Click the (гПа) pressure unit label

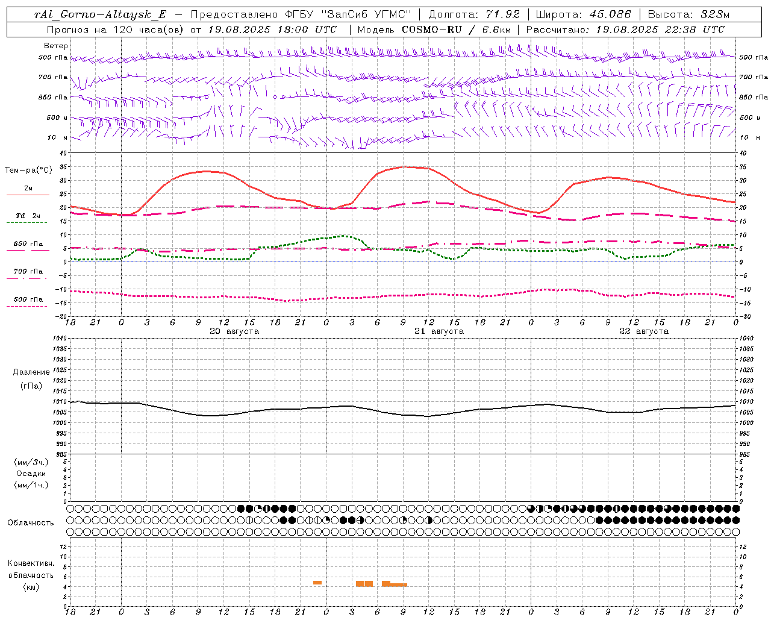point(31,386)
